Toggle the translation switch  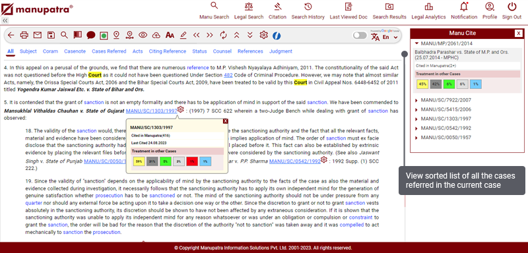tap(360, 36)
